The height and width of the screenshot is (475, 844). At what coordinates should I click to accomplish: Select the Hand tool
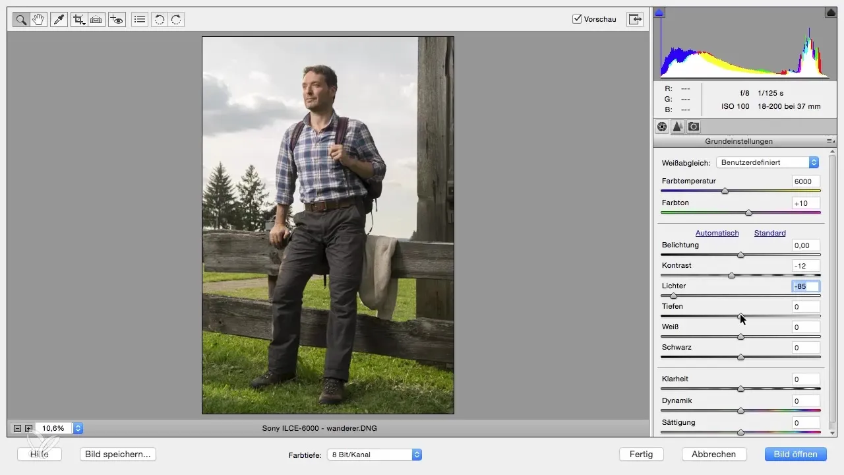pos(38,20)
